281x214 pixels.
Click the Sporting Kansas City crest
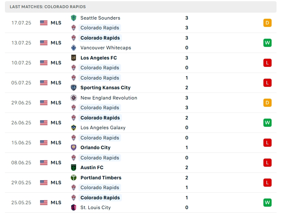pos(74,88)
